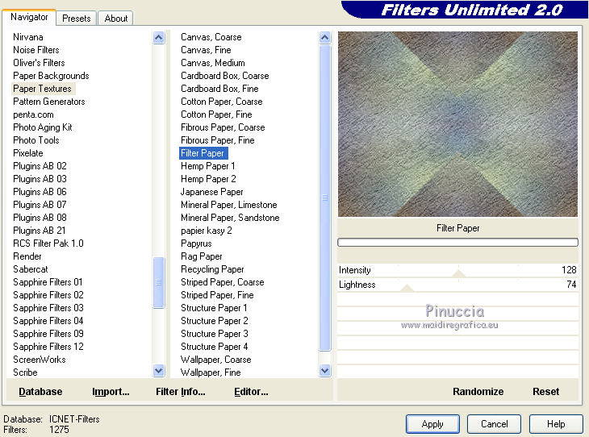Viewport: 589px width, 437px height.
Task: Select penta.com category
Action: (33, 114)
